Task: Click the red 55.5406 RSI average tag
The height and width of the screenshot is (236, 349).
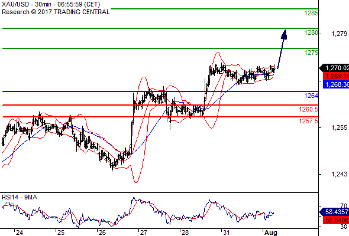Action: pyautogui.click(x=336, y=220)
